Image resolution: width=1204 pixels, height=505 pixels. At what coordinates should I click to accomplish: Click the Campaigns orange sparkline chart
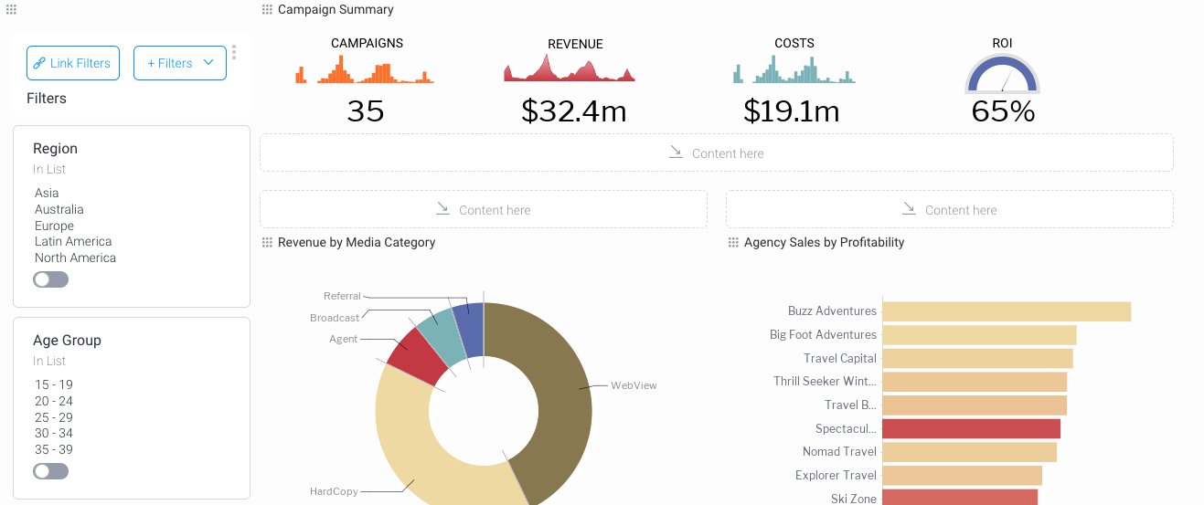(x=365, y=70)
